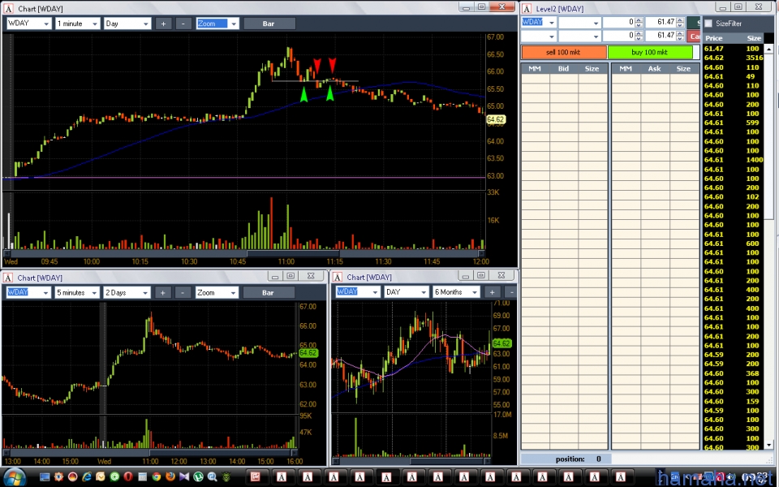Click sell 100 mkt button

pyautogui.click(x=563, y=52)
